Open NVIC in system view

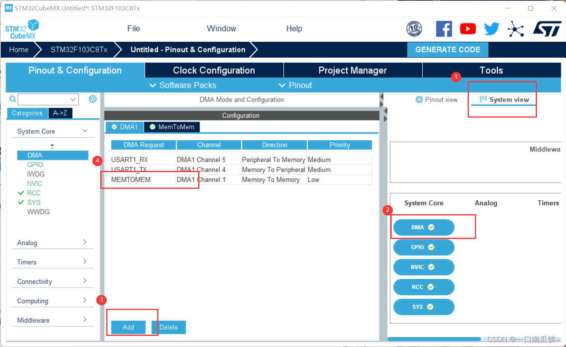point(424,267)
